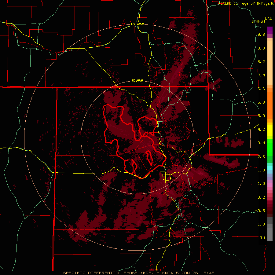Click the 50 NMI range ring label
Screen dimensions: 275x275
[x=137, y=81]
